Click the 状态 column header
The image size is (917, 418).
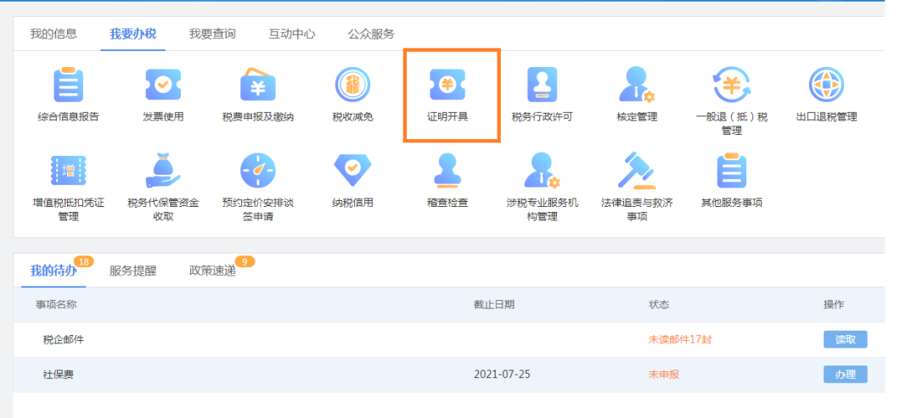[x=659, y=304]
